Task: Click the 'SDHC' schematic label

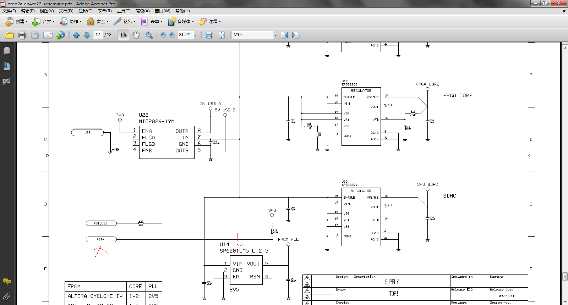Action: pos(449,196)
